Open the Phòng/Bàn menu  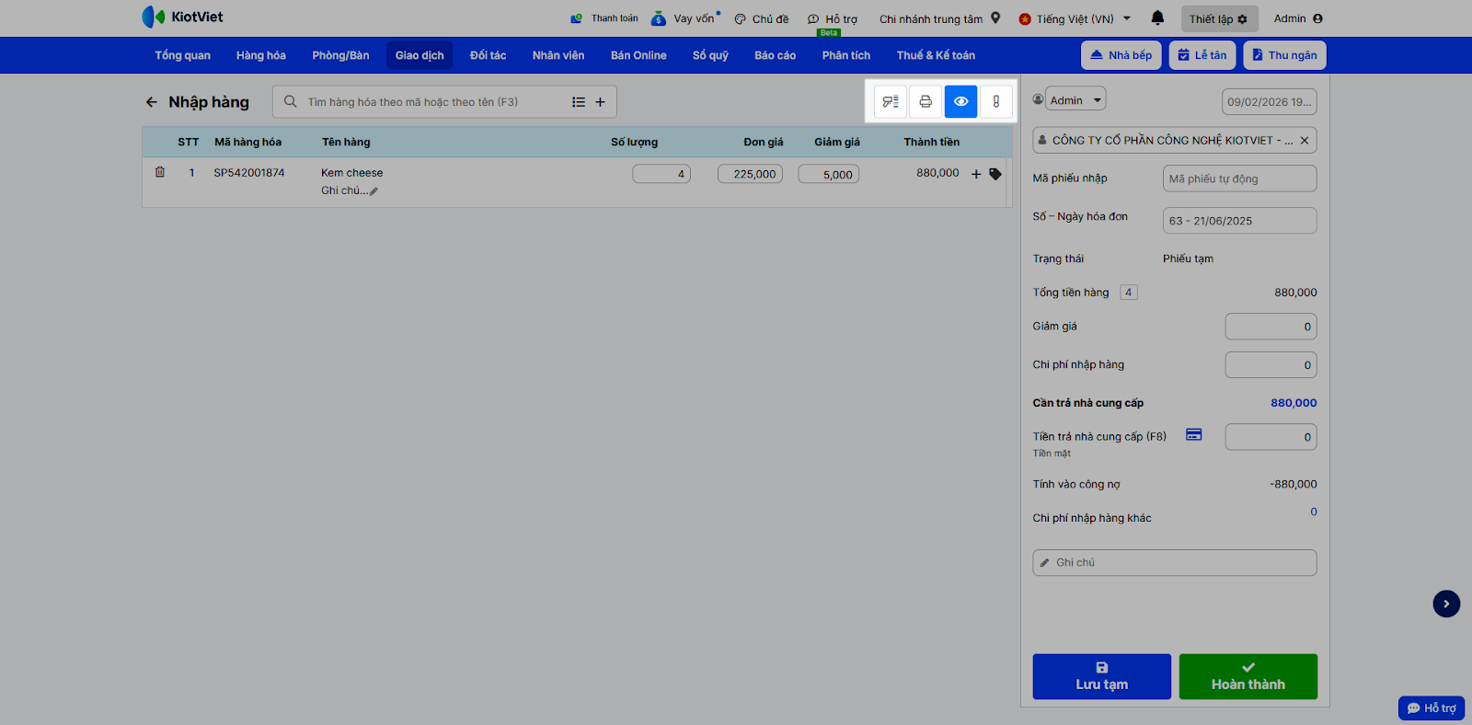click(x=340, y=55)
